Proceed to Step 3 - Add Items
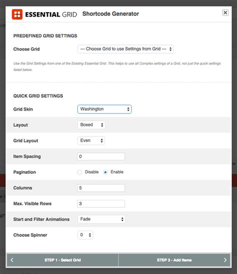Image resolution: width=237 pixels, height=274 pixels. click(x=174, y=260)
